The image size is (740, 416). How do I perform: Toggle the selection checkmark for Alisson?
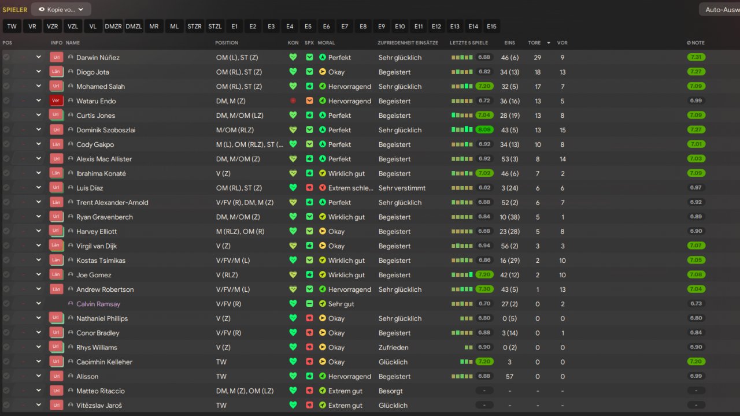pos(6,376)
